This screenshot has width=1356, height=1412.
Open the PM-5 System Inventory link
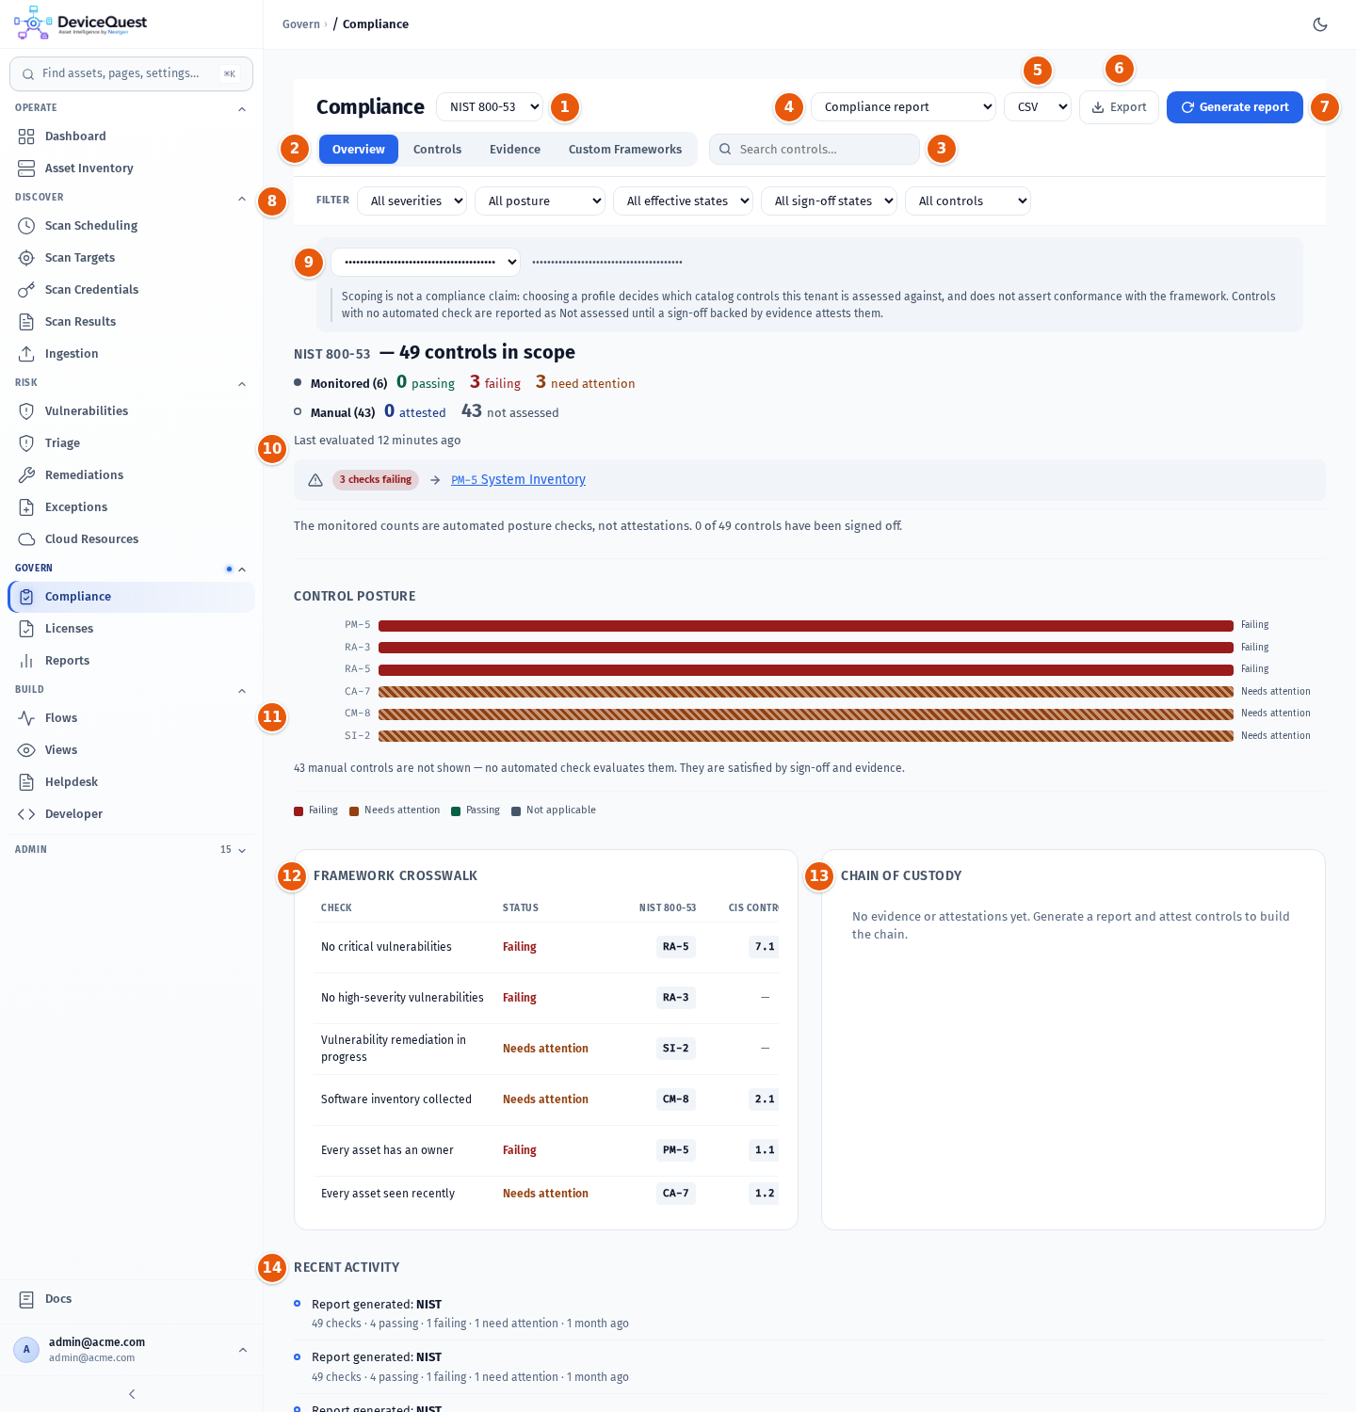pos(518,480)
